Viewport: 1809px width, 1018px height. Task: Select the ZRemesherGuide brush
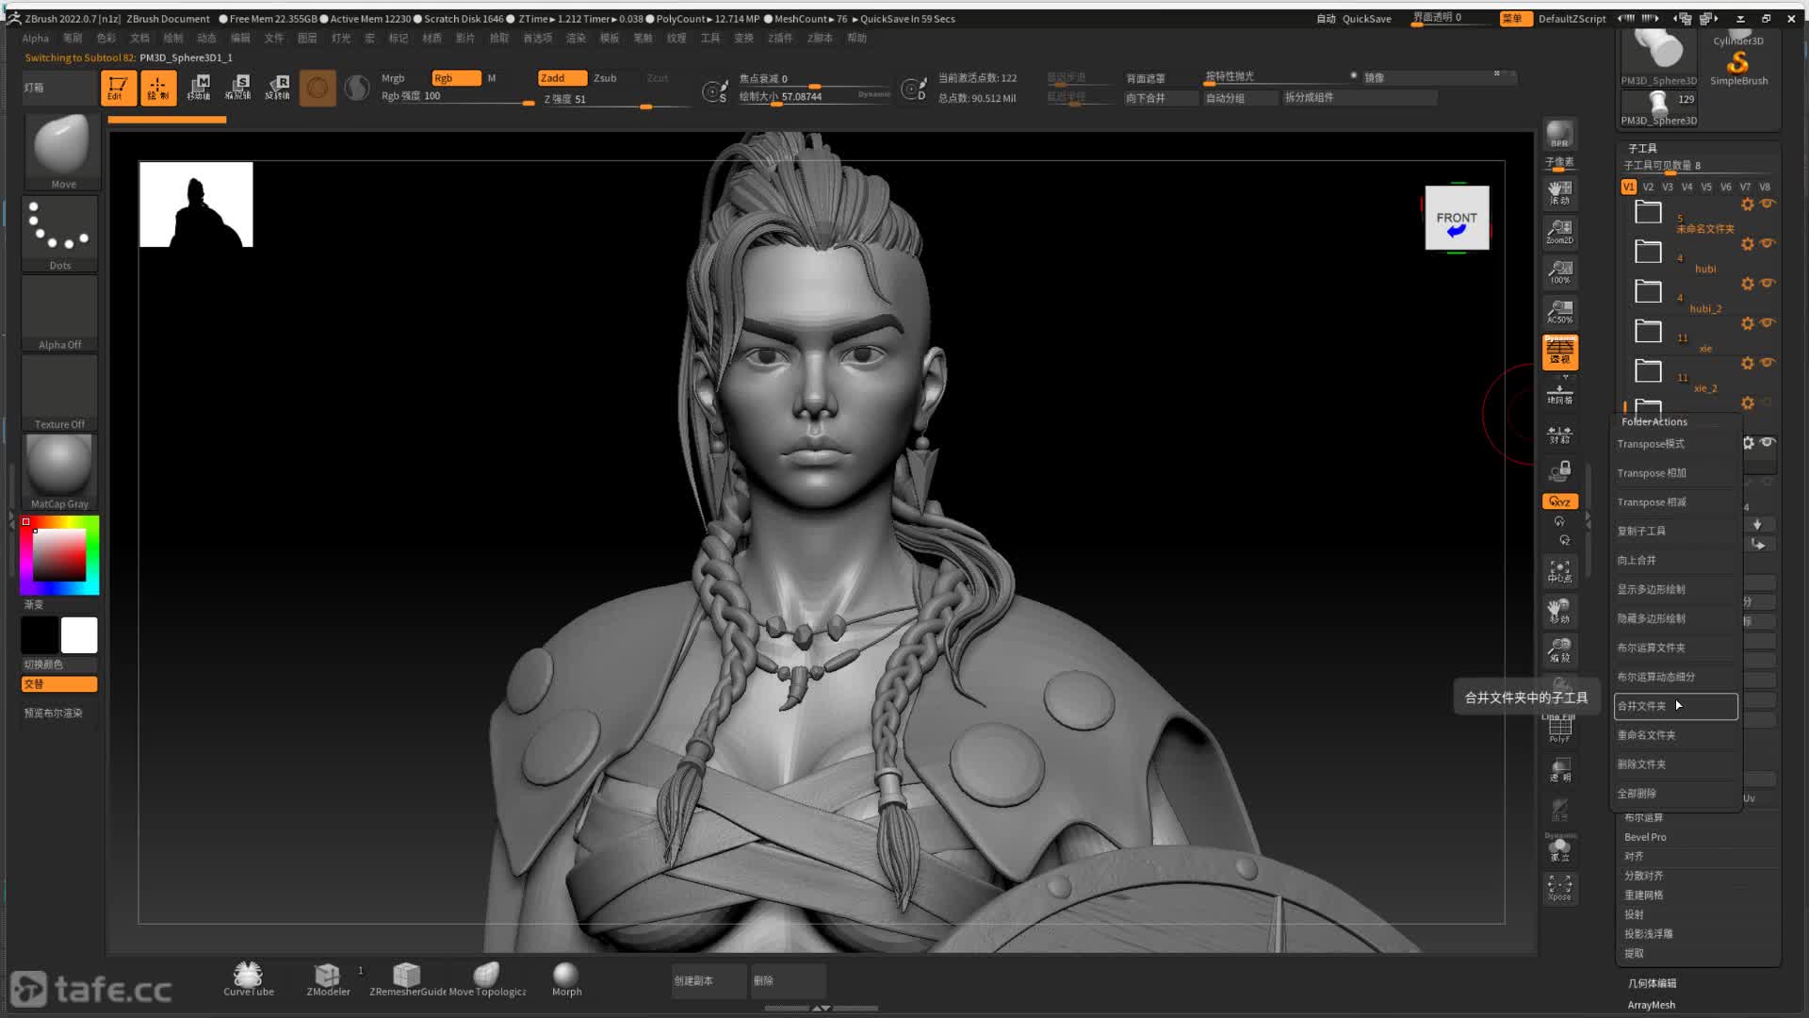point(407,979)
